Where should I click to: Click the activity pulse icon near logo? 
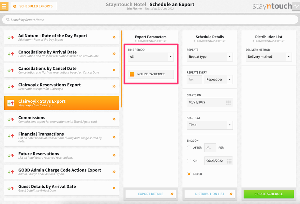pos(296,6)
